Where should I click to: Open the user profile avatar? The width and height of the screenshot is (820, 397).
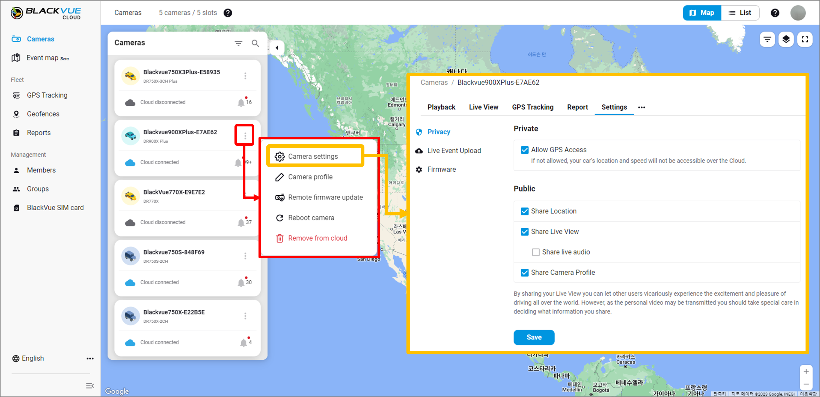[x=798, y=13]
